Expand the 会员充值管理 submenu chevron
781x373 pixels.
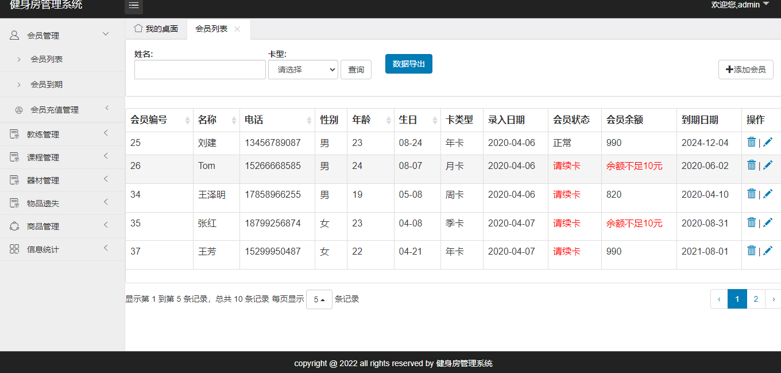[107, 108]
